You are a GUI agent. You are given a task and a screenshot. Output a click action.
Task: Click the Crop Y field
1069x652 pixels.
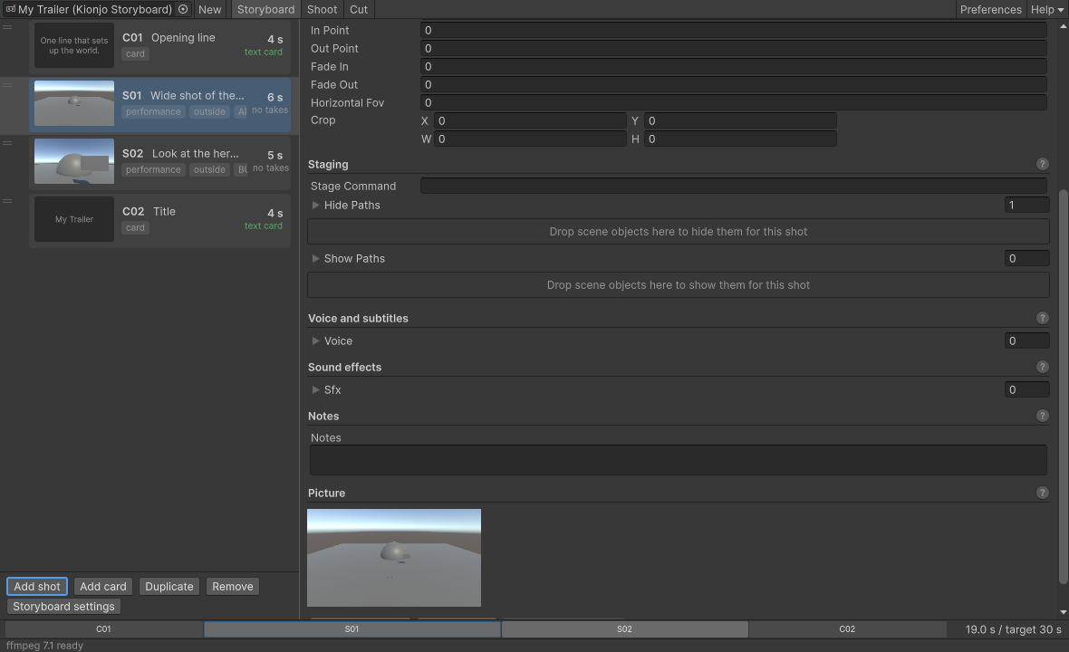click(x=740, y=120)
